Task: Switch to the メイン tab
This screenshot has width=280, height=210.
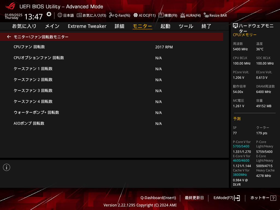Action: 52,26
